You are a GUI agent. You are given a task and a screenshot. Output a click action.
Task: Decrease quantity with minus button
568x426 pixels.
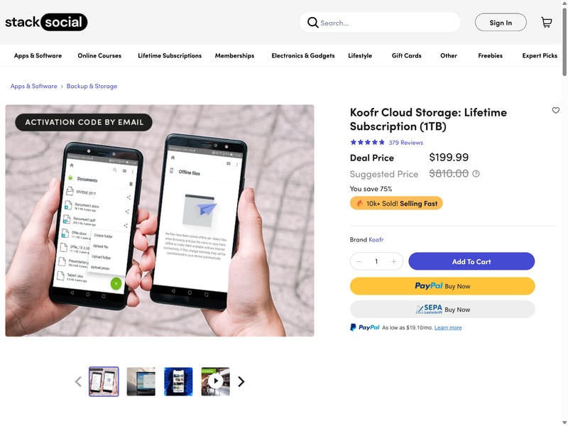tap(359, 261)
